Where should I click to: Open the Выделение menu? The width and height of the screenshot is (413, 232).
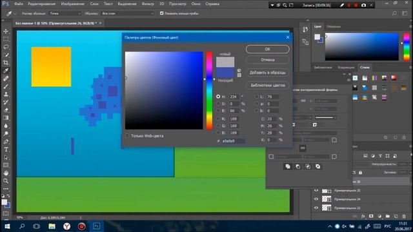127,4
